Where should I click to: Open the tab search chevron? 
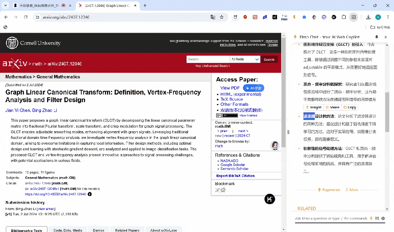(x=5, y=5)
